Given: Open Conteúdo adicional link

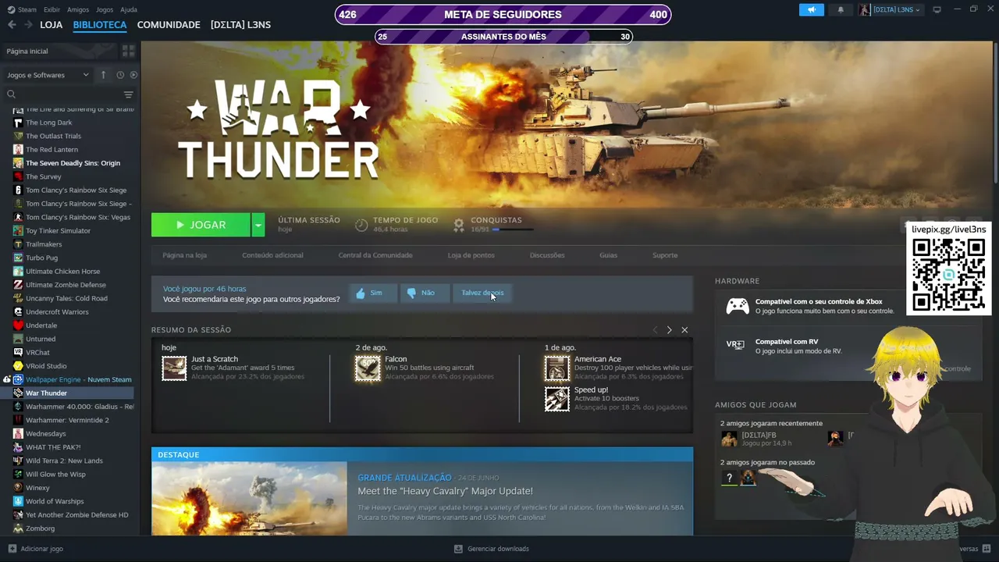Looking at the screenshot, I should pyautogui.click(x=272, y=255).
